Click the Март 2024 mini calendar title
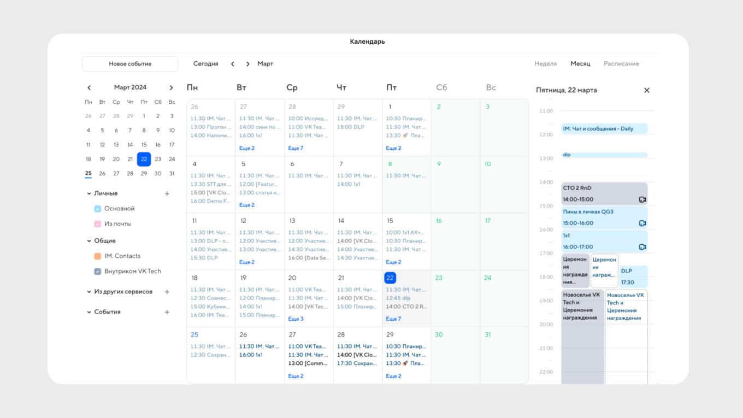The image size is (743, 418). point(130,87)
